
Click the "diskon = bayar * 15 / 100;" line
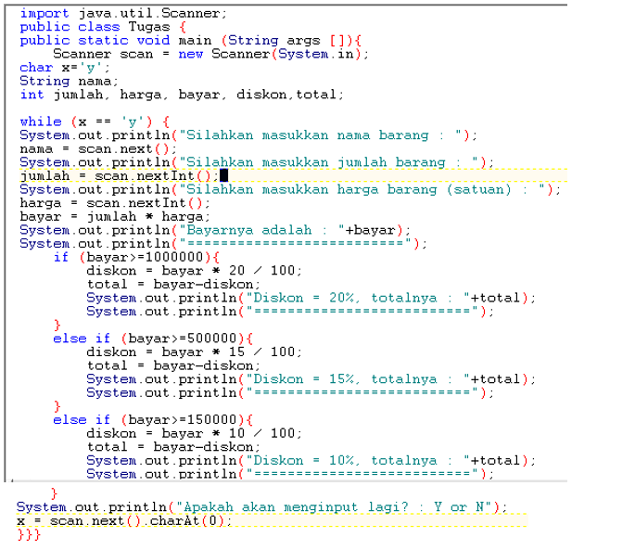tap(194, 352)
